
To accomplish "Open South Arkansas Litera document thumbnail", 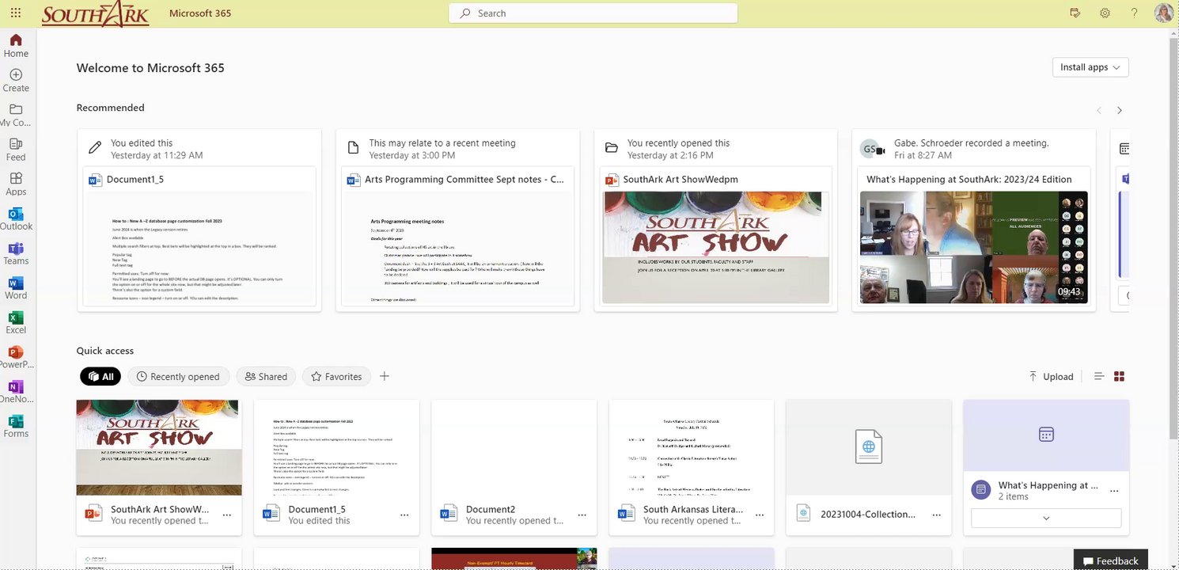I will coord(692,447).
